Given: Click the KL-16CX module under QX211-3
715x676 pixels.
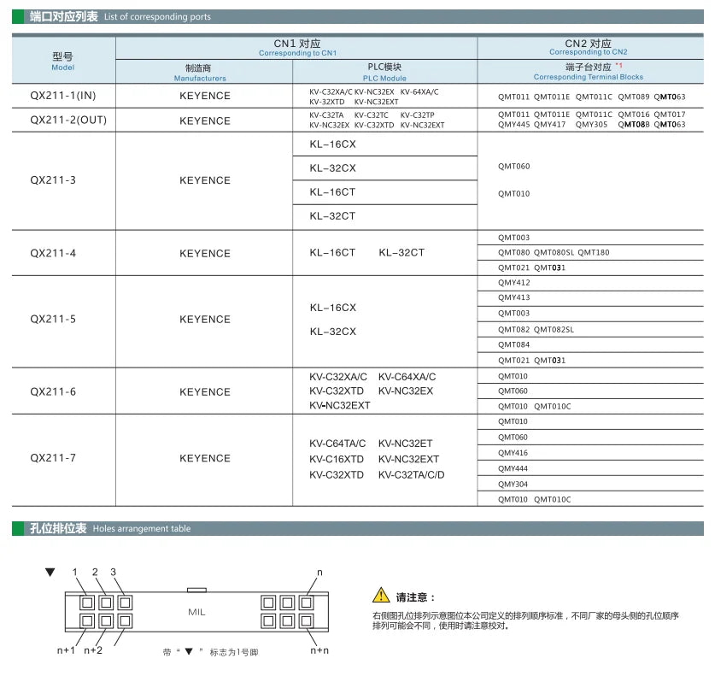Looking at the screenshot, I should pos(333,144).
